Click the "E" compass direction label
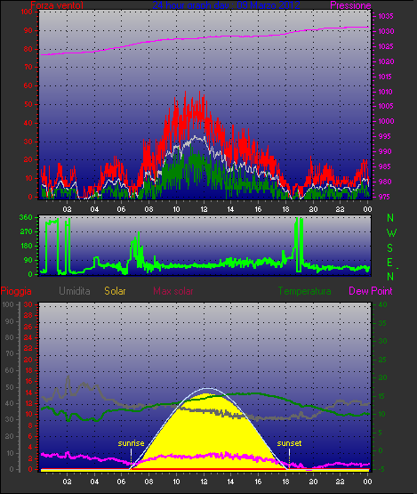Viewport: 417px width, 494px height. (x=390, y=263)
